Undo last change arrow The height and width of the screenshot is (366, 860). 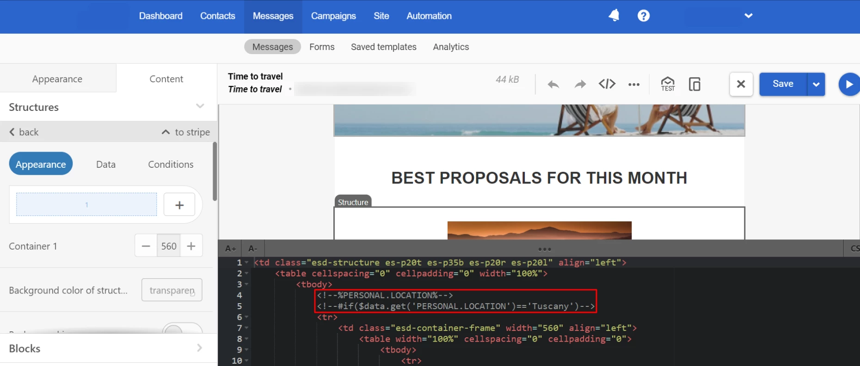click(553, 84)
